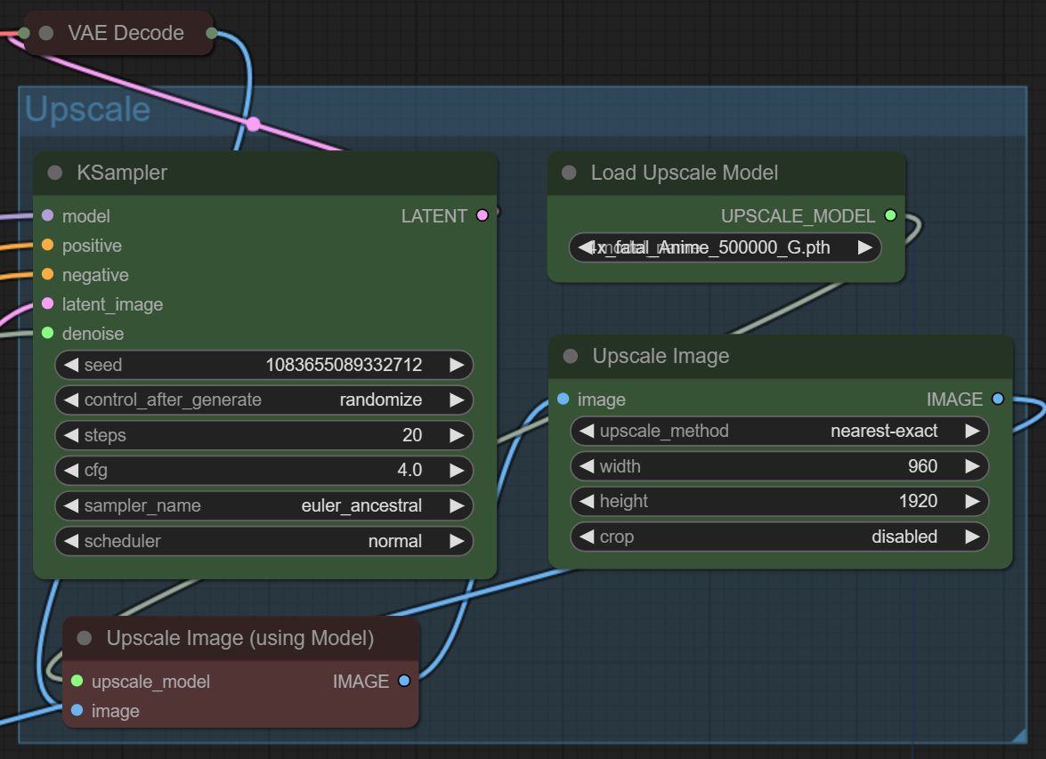Select previous scheduler option
This screenshot has height=759, width=1046.
(70, 541)
